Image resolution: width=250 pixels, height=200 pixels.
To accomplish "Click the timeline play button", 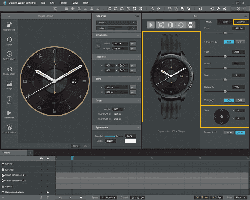I will tap(70, 198).
